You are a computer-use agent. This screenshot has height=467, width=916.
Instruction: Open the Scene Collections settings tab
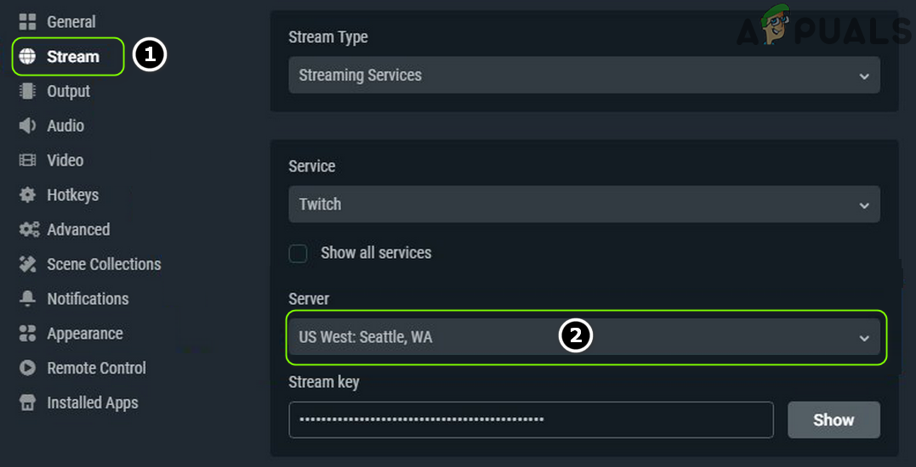pyautogui.click(x=104, y=264)
